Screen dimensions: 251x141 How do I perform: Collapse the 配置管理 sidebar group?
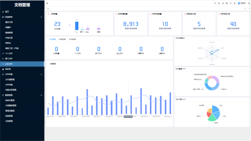tap(41, 95)
